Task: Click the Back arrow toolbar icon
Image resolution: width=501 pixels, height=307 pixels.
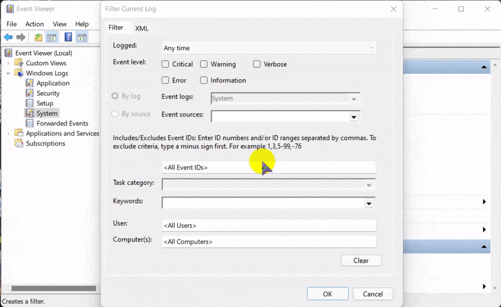Action: click(x=8, y=38)
